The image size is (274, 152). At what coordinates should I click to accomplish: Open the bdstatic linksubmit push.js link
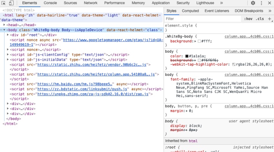click(82, 89)
